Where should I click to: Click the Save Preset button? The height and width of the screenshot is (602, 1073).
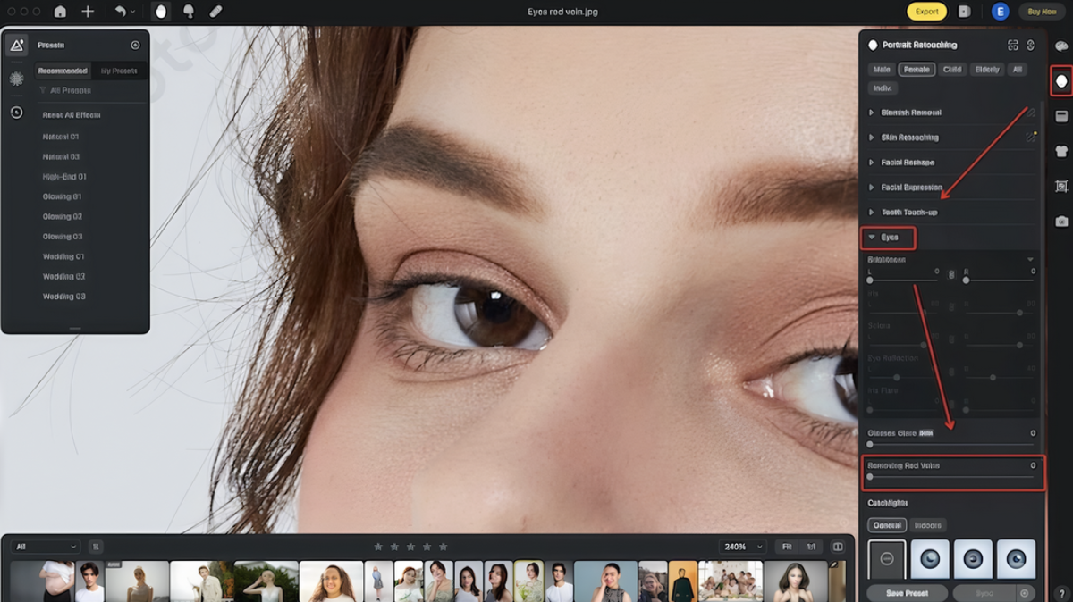pos(906,592)
